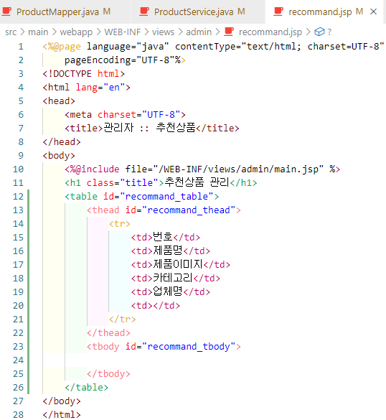Click the empty <td></td> line

tap(155, 306)
